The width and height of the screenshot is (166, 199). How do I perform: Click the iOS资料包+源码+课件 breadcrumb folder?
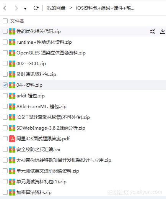point(105,8)
